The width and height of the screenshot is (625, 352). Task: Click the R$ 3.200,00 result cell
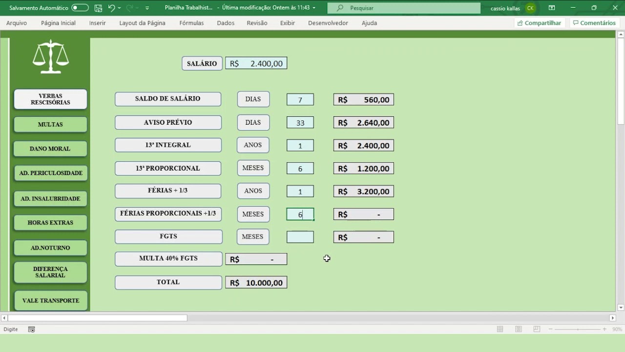pos(364,192)
